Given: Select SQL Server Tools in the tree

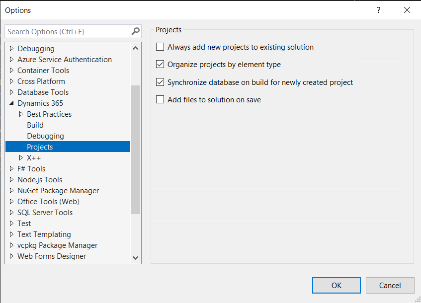Looking at the screenshot, I should (x=45, y=213).
